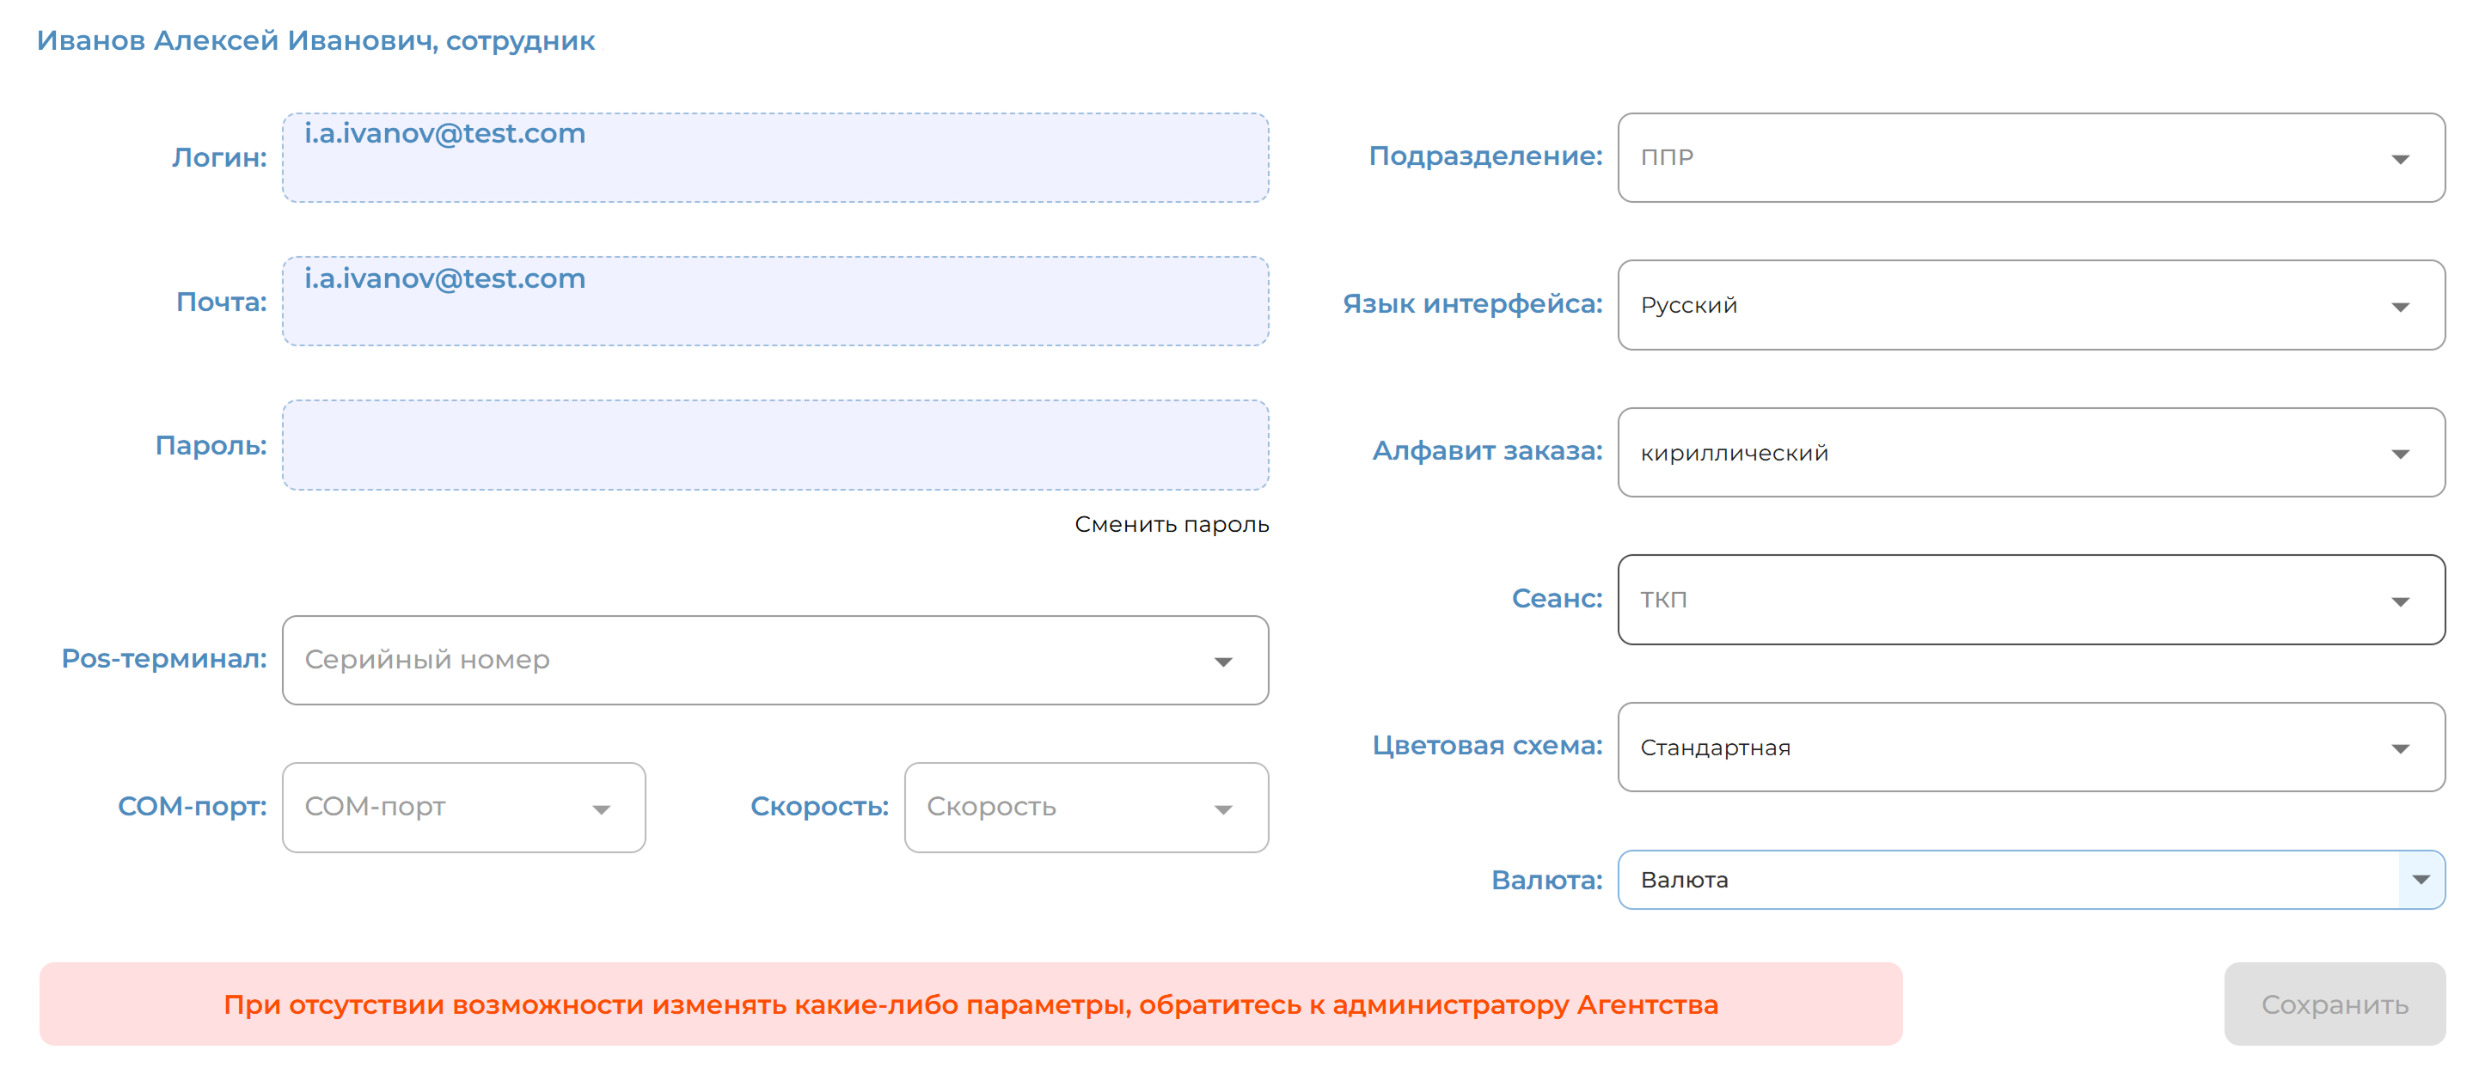Expand the Алфавит заказа dropdown
Viewport: 2479px width, 1086px height.
2021,452
